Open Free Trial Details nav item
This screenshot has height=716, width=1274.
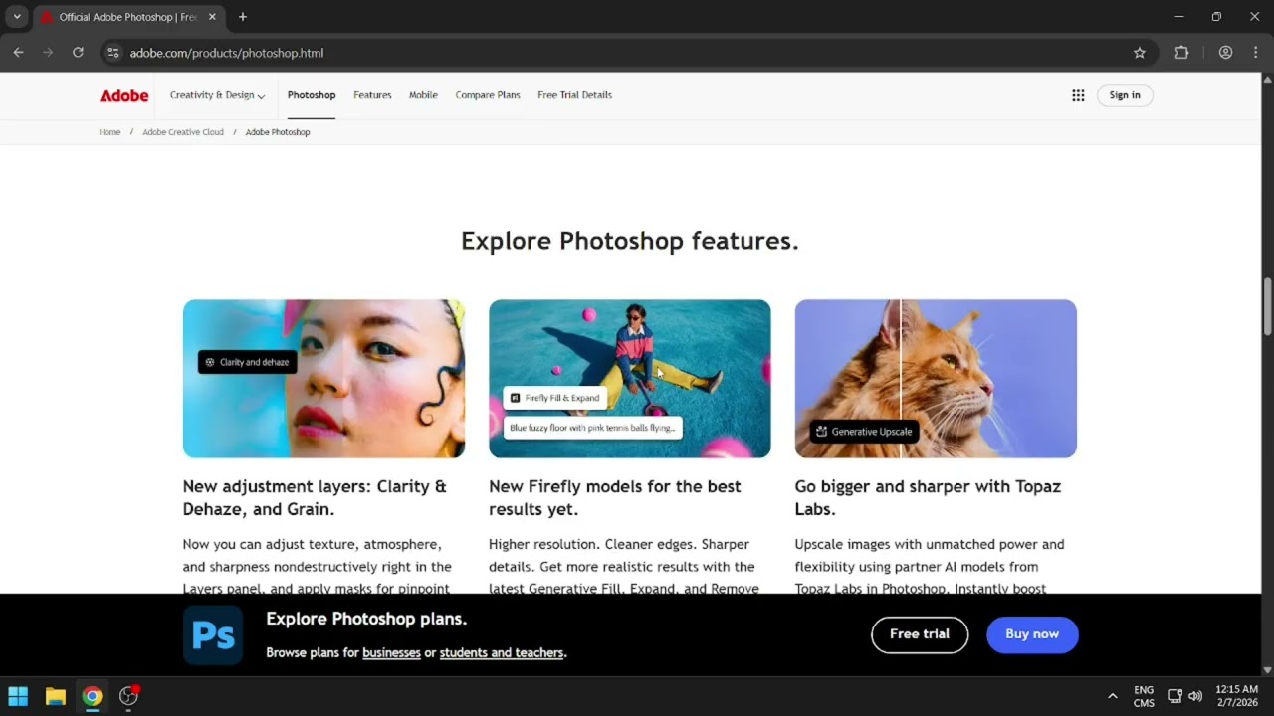574,95
